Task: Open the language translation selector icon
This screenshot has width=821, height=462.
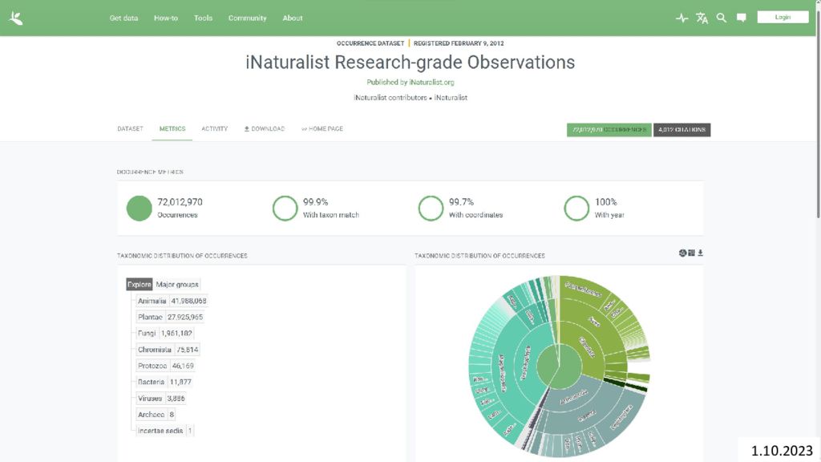Action: click(x=702, y=18)
